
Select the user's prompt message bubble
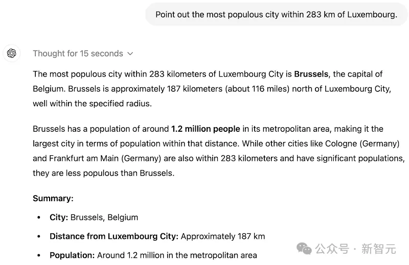point(277,14)
